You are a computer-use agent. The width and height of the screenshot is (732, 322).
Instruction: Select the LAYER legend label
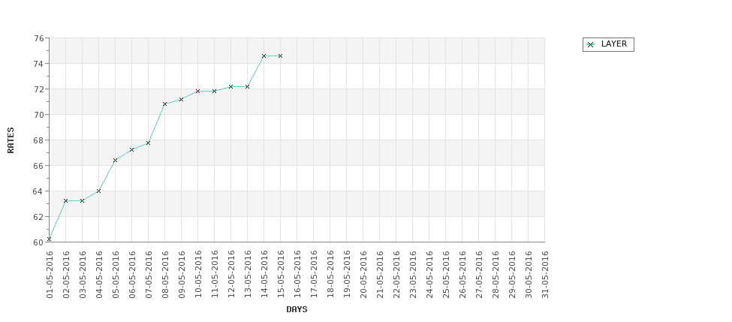(x=614, y=44)
